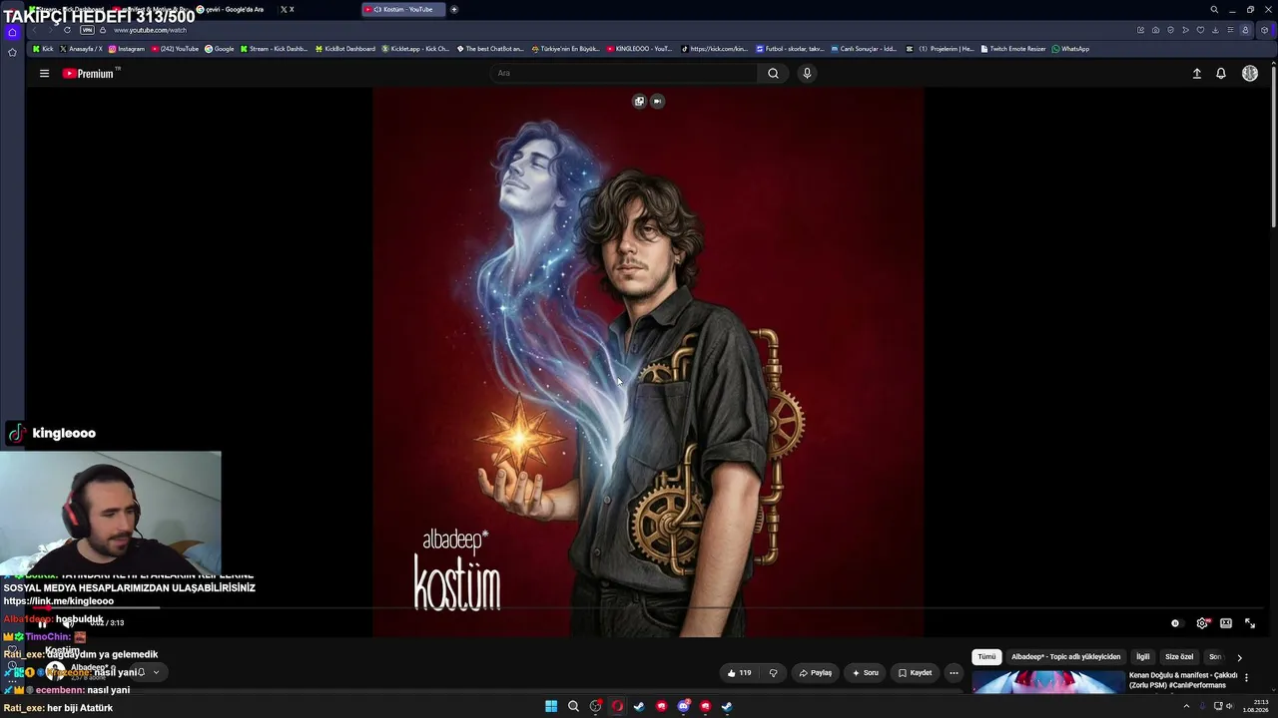
Task: Open options for Kenan Doğulu video
Action: point(1246,677)
